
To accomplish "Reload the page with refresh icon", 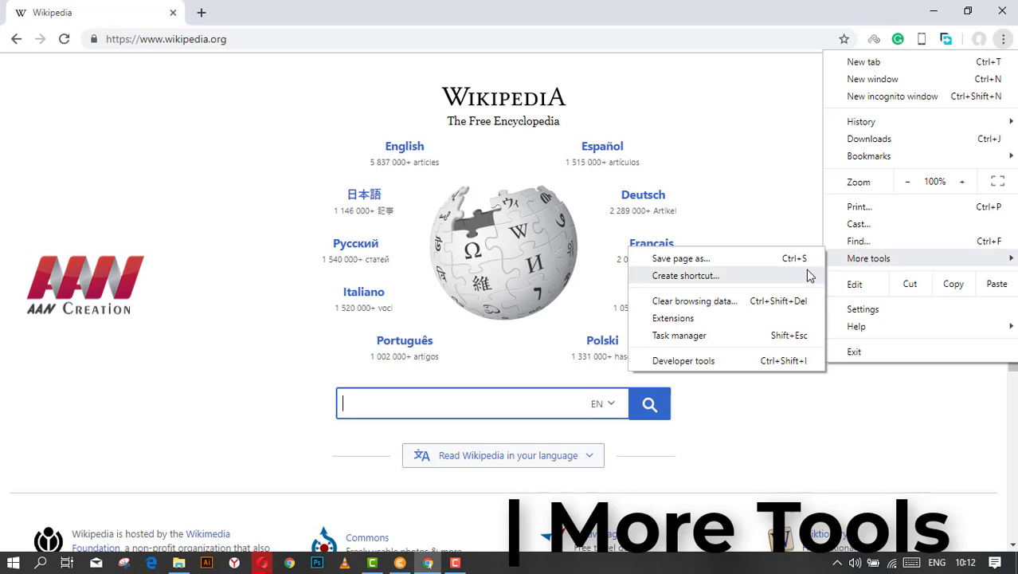I will pos(64,39).
